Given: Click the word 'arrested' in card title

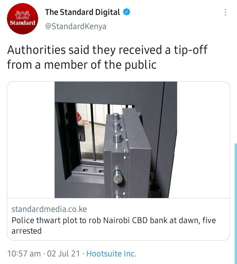Looking at the screenshot, I should 27,231.
